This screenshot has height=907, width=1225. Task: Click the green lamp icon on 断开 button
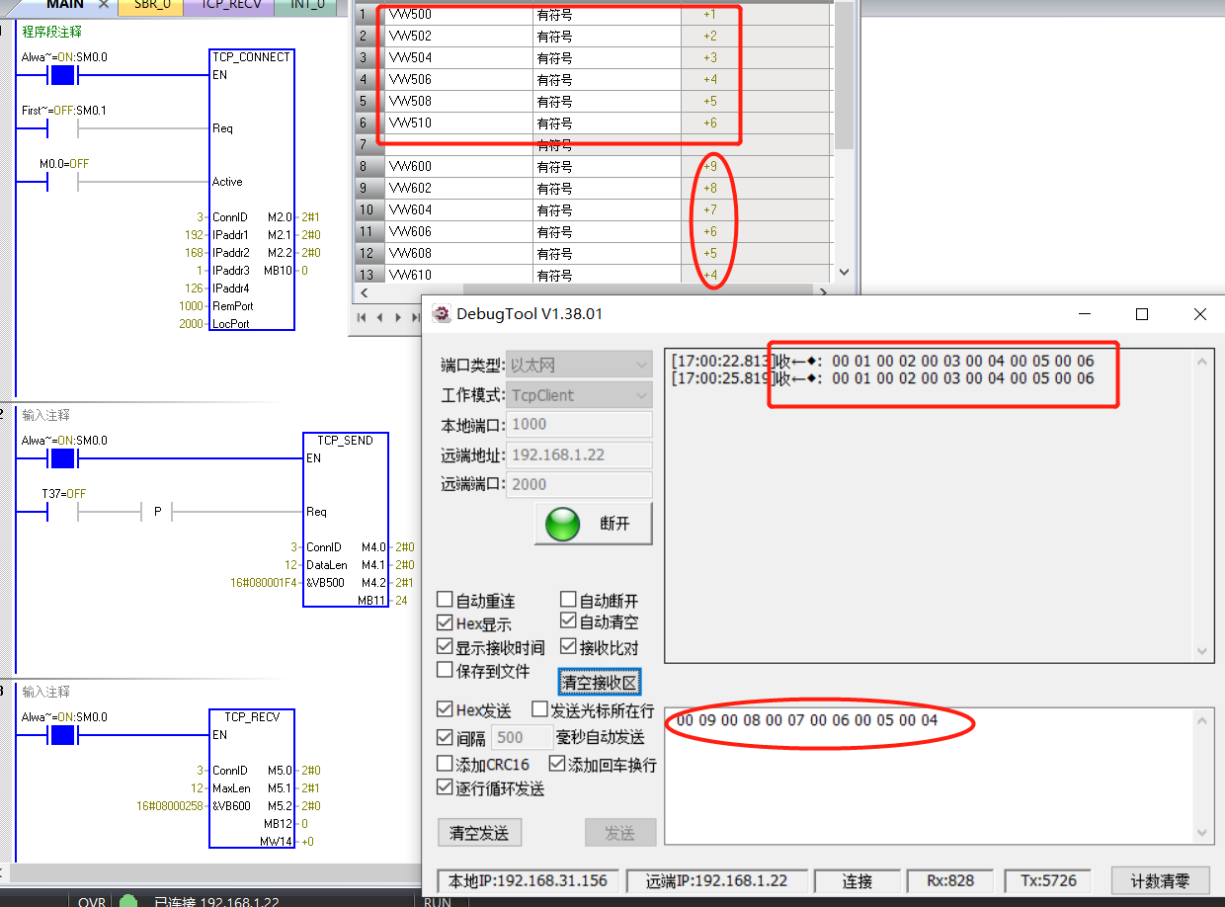click(x=561, y=526)
